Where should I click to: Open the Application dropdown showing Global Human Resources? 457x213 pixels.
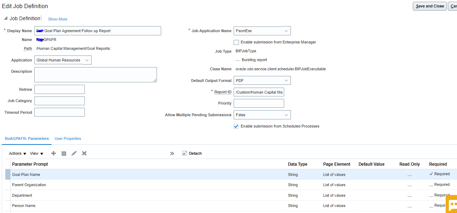click(87, 60)
